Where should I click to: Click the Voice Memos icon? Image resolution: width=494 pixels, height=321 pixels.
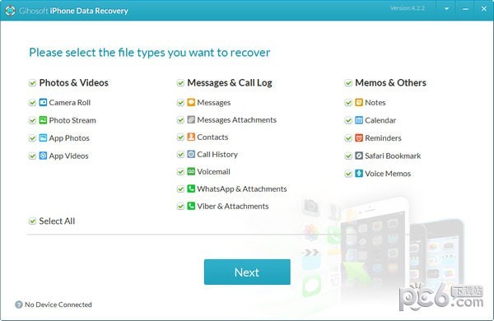359,174
